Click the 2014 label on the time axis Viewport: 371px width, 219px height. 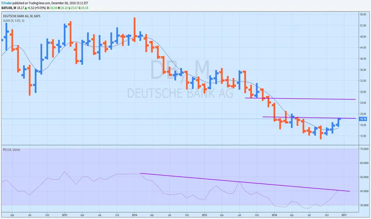[135, 215]
